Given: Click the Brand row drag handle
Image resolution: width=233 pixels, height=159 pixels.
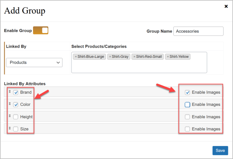Looking at the screenshot, I should point(9,92).
